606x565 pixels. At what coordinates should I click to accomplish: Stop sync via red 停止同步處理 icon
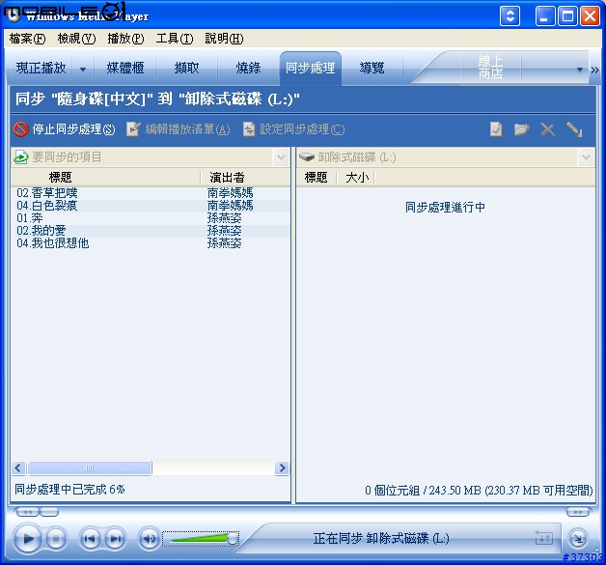tap(21, 129)
